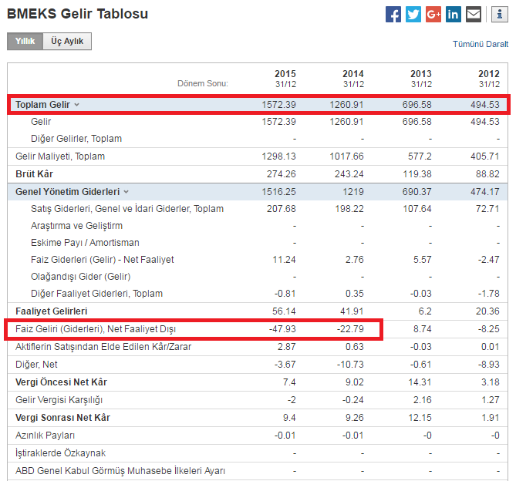Collapse Genel Yönetim Giderleri chevron

[x=126, y=192]
